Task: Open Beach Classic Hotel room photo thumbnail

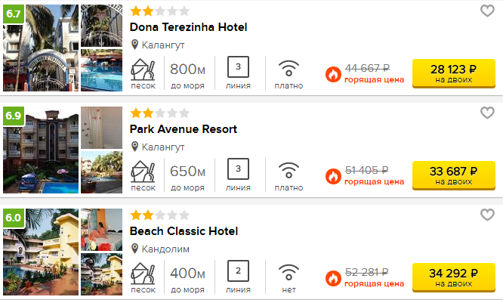Action: tap(101, 230)
